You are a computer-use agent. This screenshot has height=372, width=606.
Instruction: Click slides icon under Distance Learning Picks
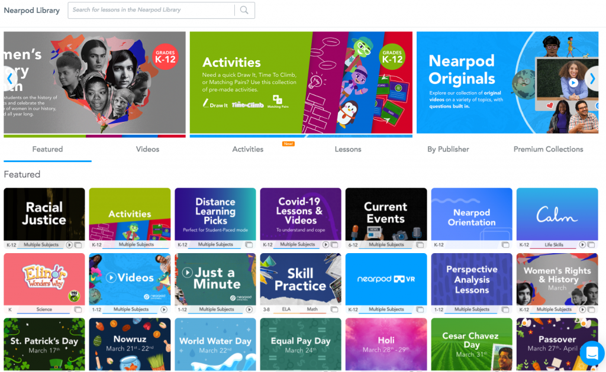click(x=249, y=245)
